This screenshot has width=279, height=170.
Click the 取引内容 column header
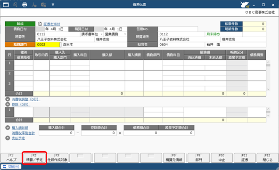click(x=41, y=55)
